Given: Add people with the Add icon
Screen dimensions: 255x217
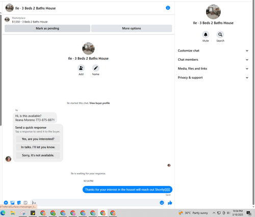Looking at the screenshot, I should [81, 68].
